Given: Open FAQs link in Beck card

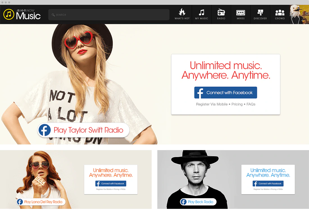Looking at the screenshot, I should 280,189.
